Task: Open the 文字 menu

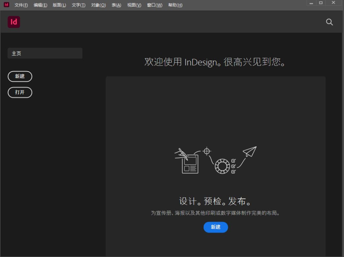Action: tap(78, 5)
